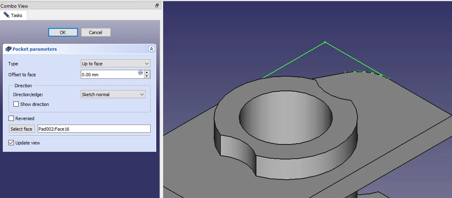The width and height of the screenshot is (452, 198).
Task: Tick the Reversed checkbox
Action: coord(11,118)
